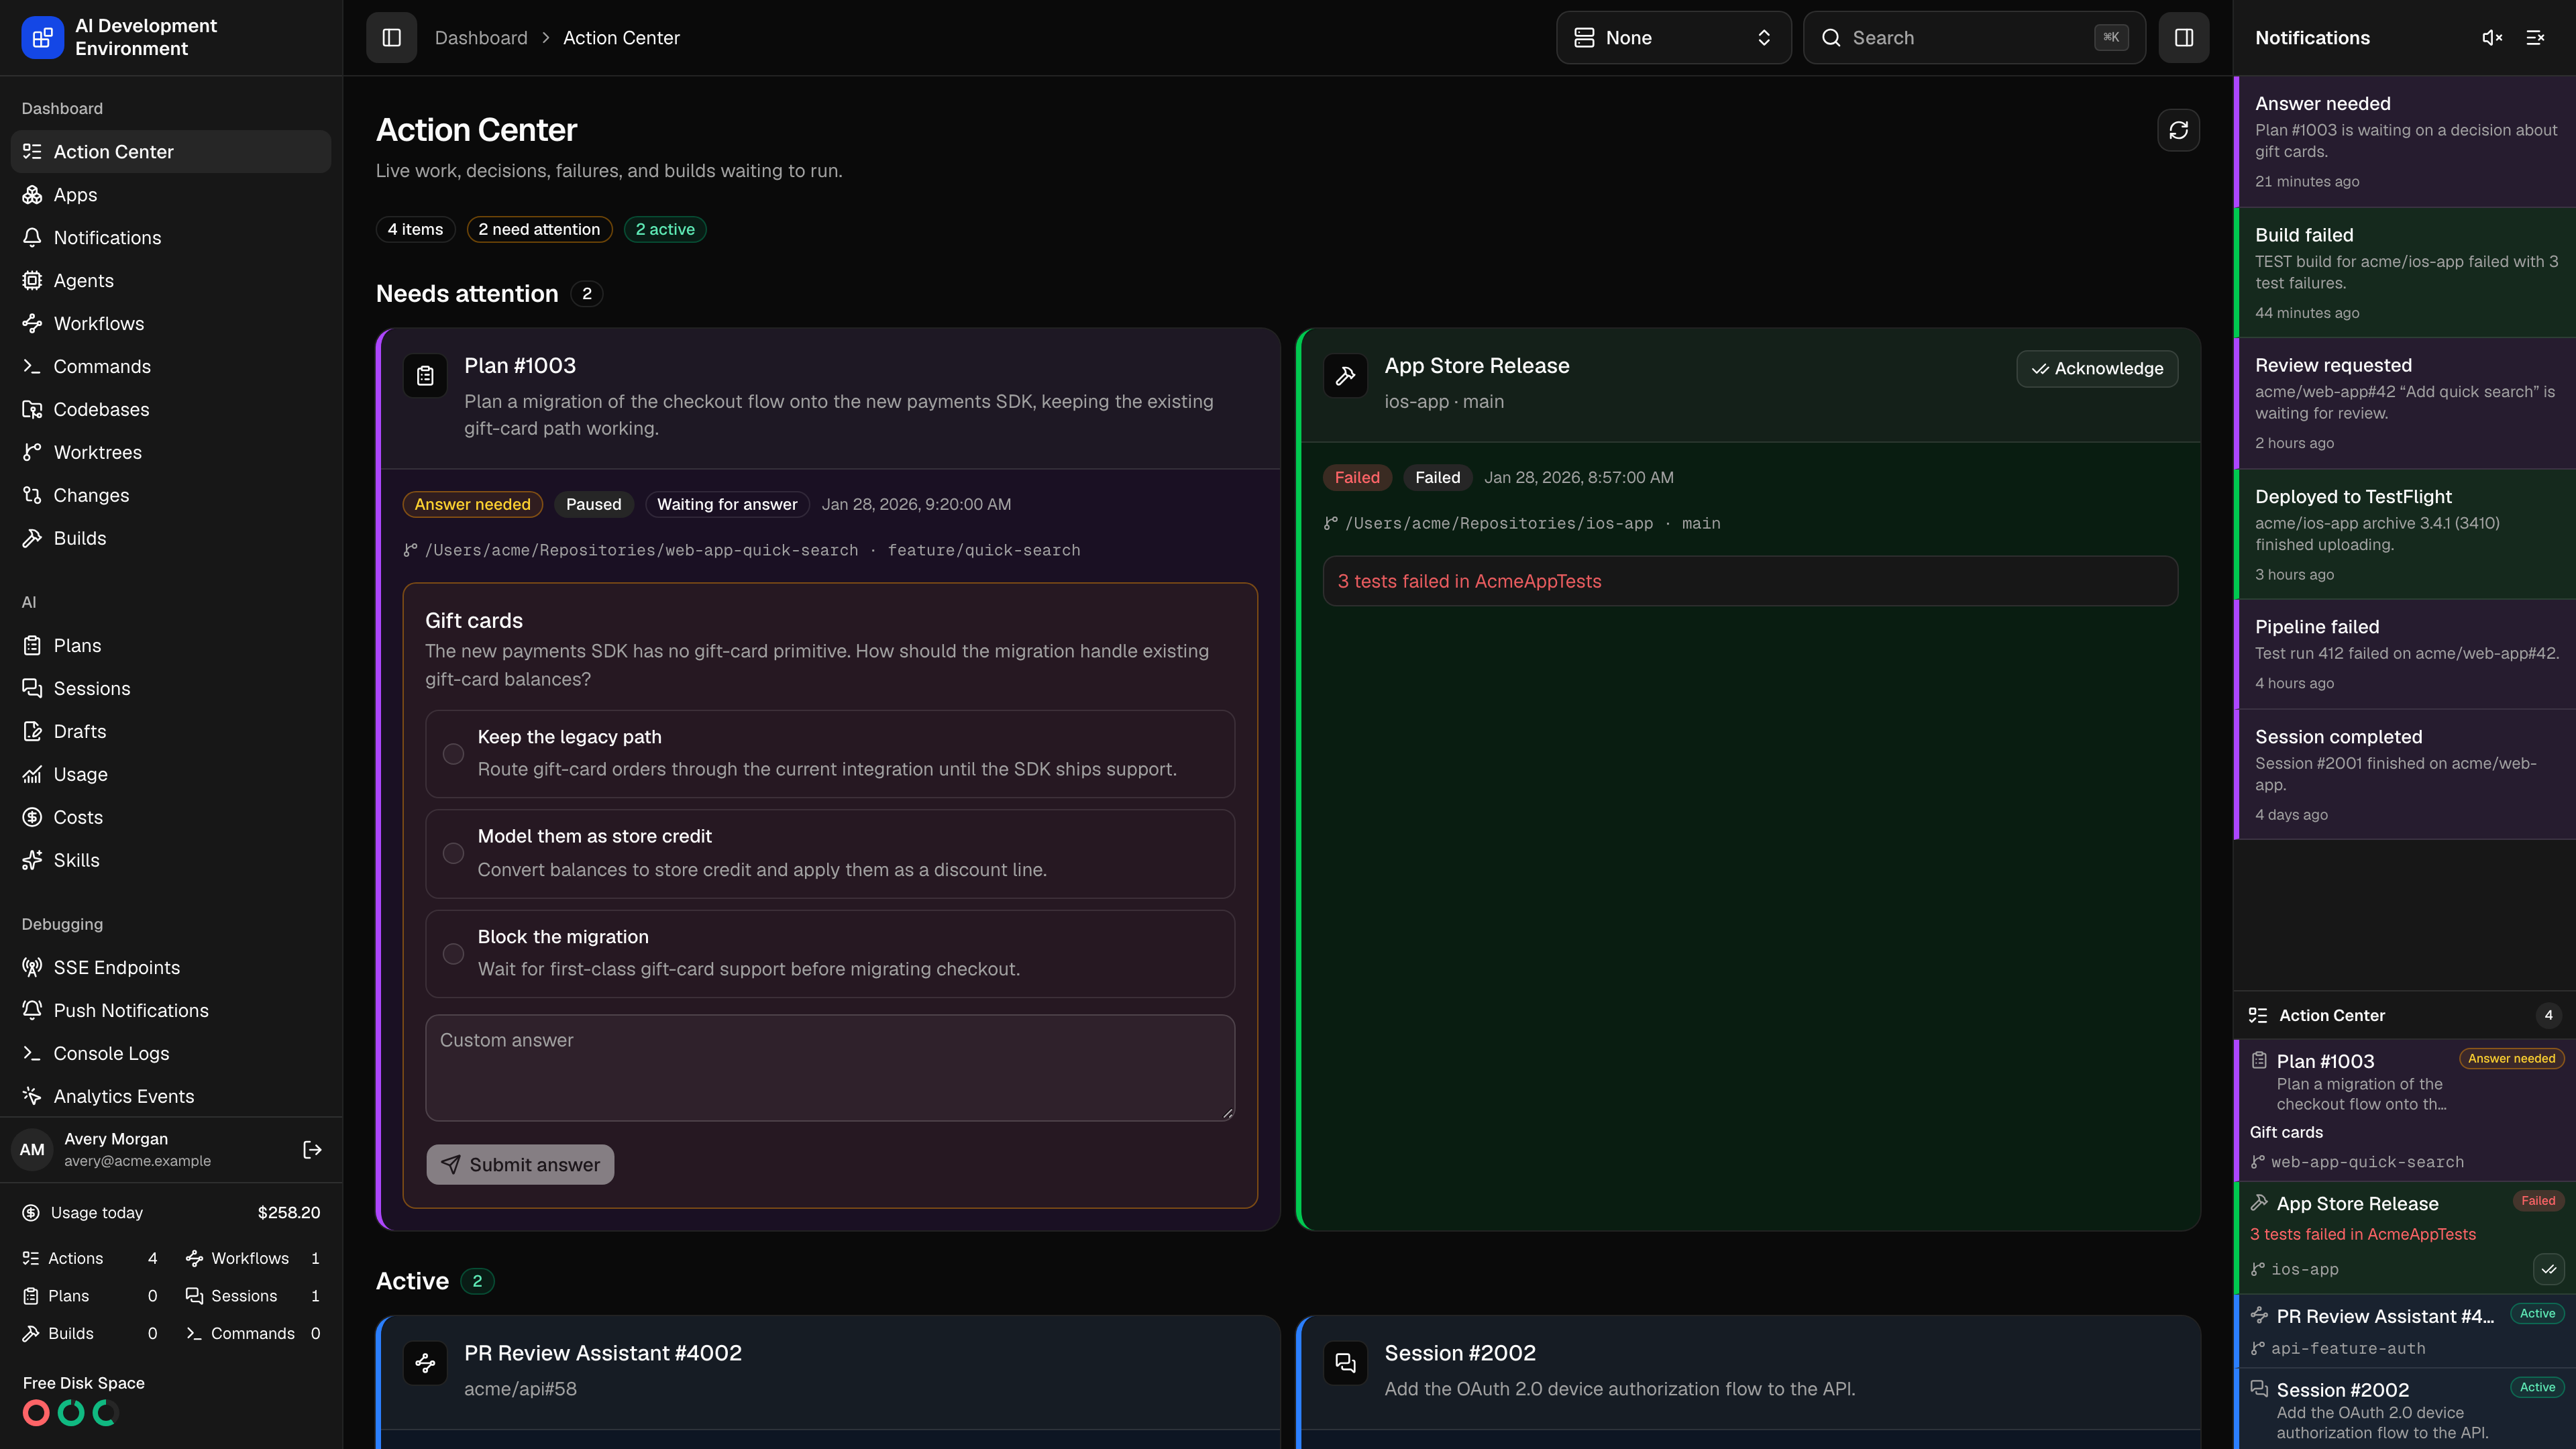This screenshot has height=1449, width=2576.
Task: Click the Submit answer button
Action: [520, 1165]
